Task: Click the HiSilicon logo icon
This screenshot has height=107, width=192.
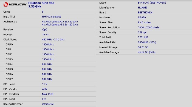Action: (15, 5)
